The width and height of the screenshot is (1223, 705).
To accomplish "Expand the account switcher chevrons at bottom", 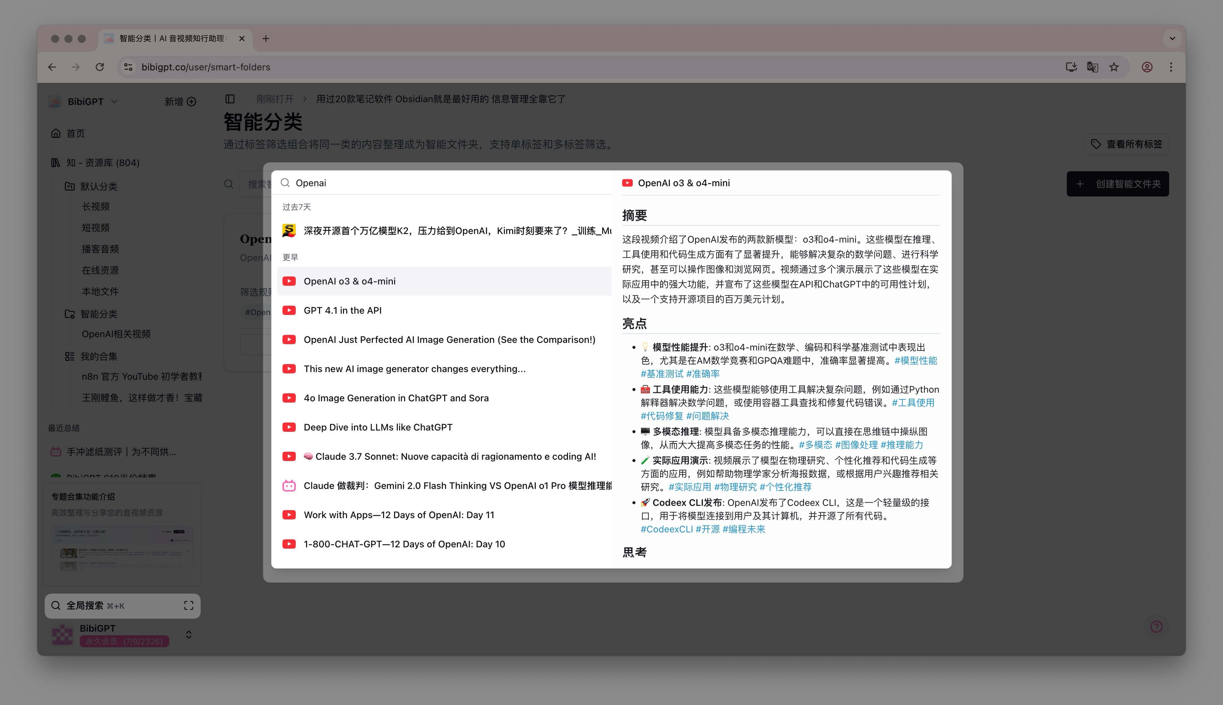I will (x=188, y=634).
